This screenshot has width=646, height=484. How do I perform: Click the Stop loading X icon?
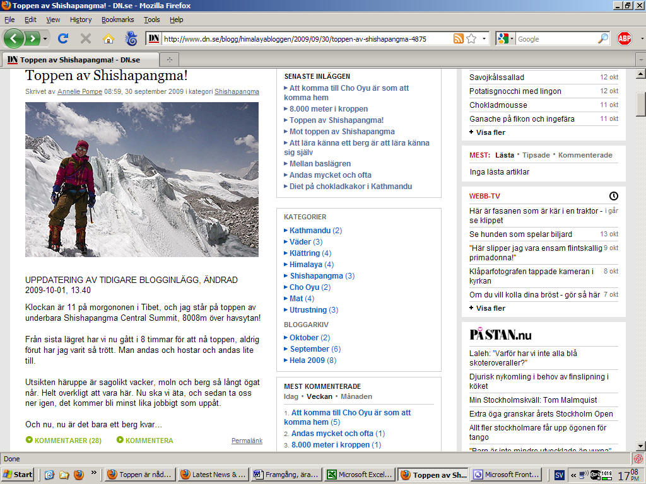point(86,38)
